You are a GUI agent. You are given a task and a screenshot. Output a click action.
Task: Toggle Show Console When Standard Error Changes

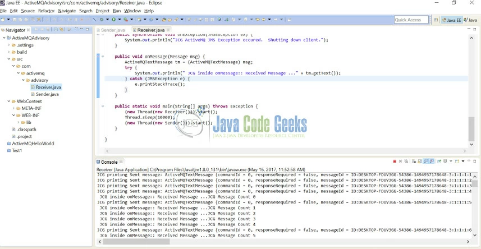click(432, 162)
